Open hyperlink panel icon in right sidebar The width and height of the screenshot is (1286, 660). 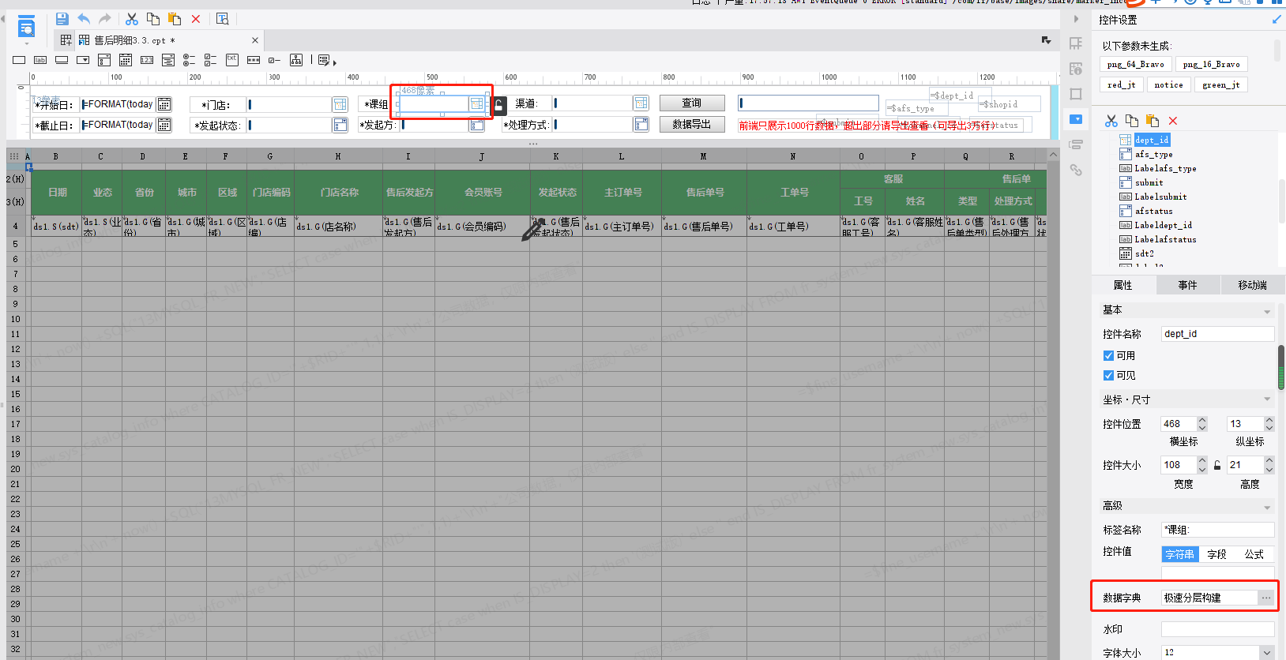tap(1076, 170)
